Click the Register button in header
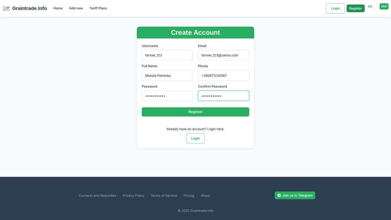 coord(356,8)
